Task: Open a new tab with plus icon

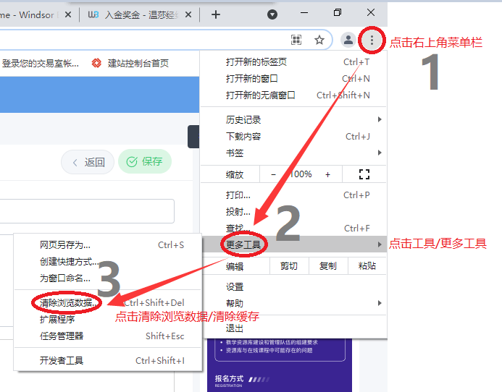Action: 215,14
